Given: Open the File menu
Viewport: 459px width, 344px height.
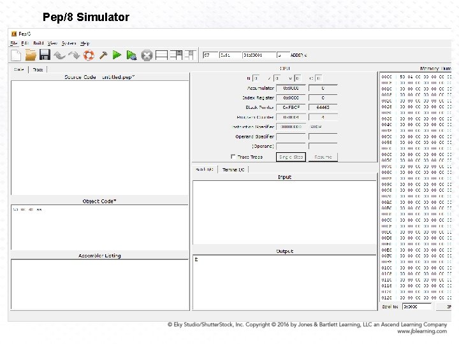Looking at the screenshot, I should (14, 43).
